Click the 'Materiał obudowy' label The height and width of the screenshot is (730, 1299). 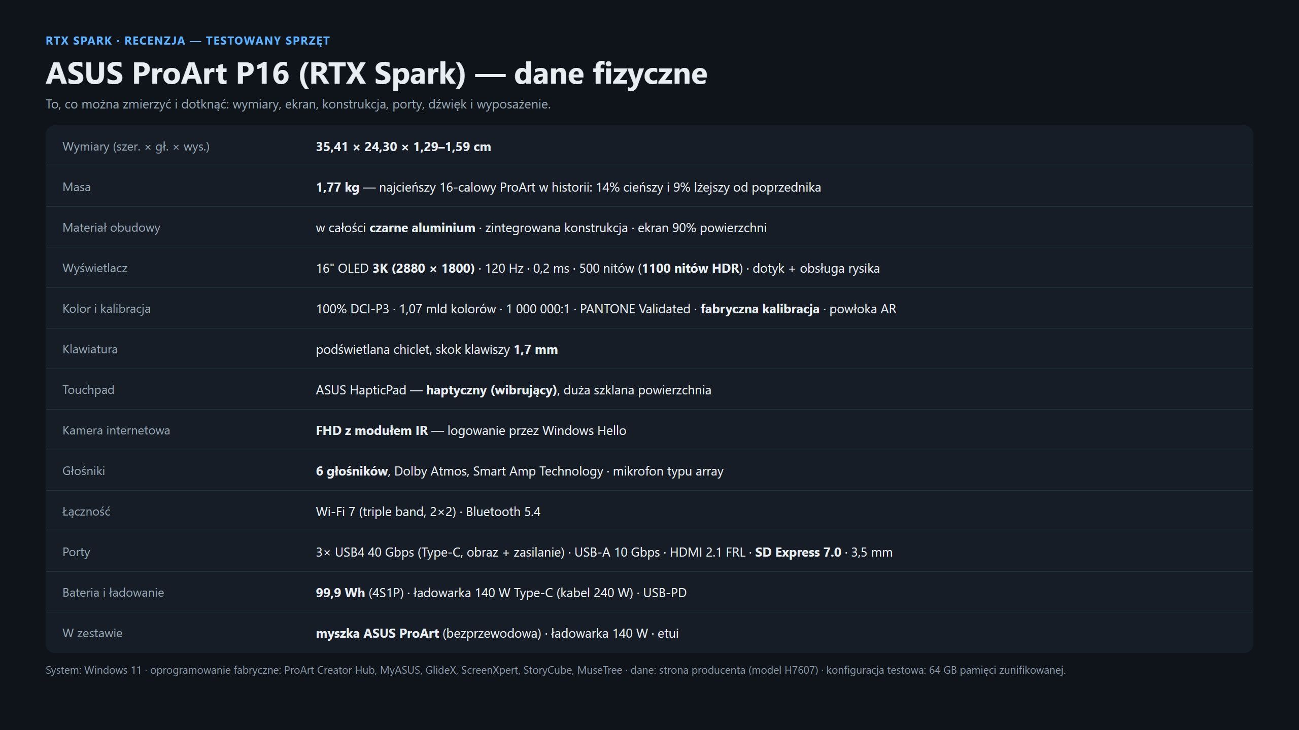(111, 228)
